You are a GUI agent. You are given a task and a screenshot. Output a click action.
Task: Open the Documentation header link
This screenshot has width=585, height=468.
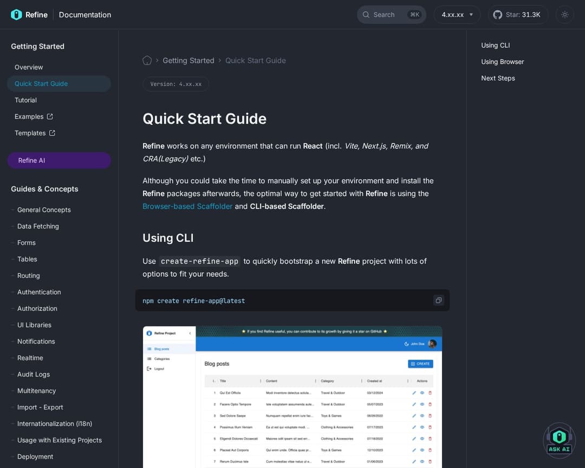point(85,15)
